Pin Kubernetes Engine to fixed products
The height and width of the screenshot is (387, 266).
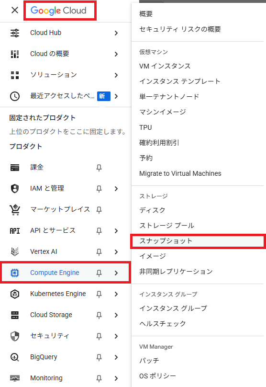pyautogui.click(x=99, y=294)
